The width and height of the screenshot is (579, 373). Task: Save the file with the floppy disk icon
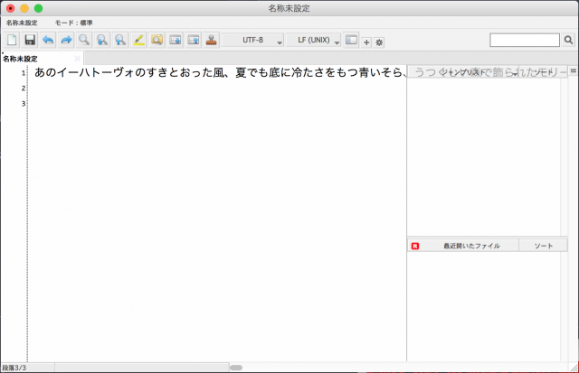pyautogui.click(x=30, y=41)
